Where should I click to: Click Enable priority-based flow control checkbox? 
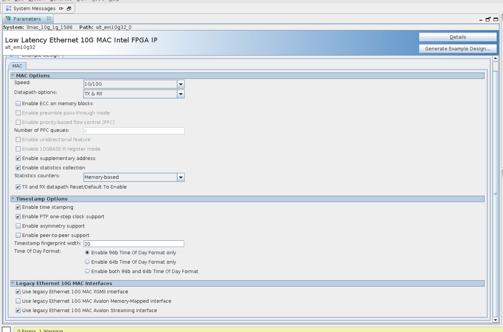pos(18,122)
